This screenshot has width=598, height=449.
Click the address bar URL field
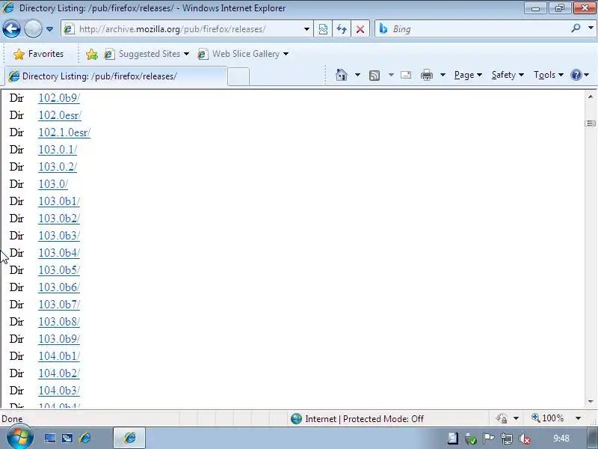(x=183, y=29)
